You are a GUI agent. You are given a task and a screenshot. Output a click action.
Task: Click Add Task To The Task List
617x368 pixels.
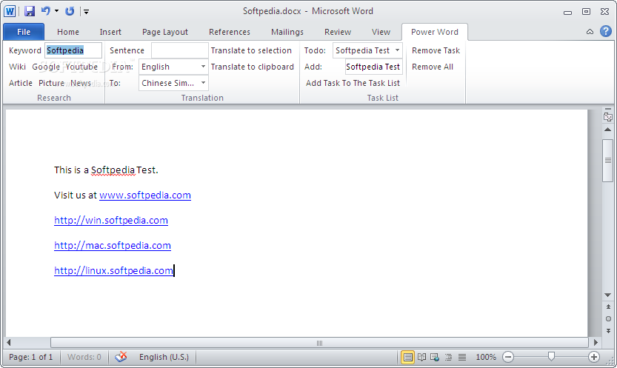(x=353, y=83)
